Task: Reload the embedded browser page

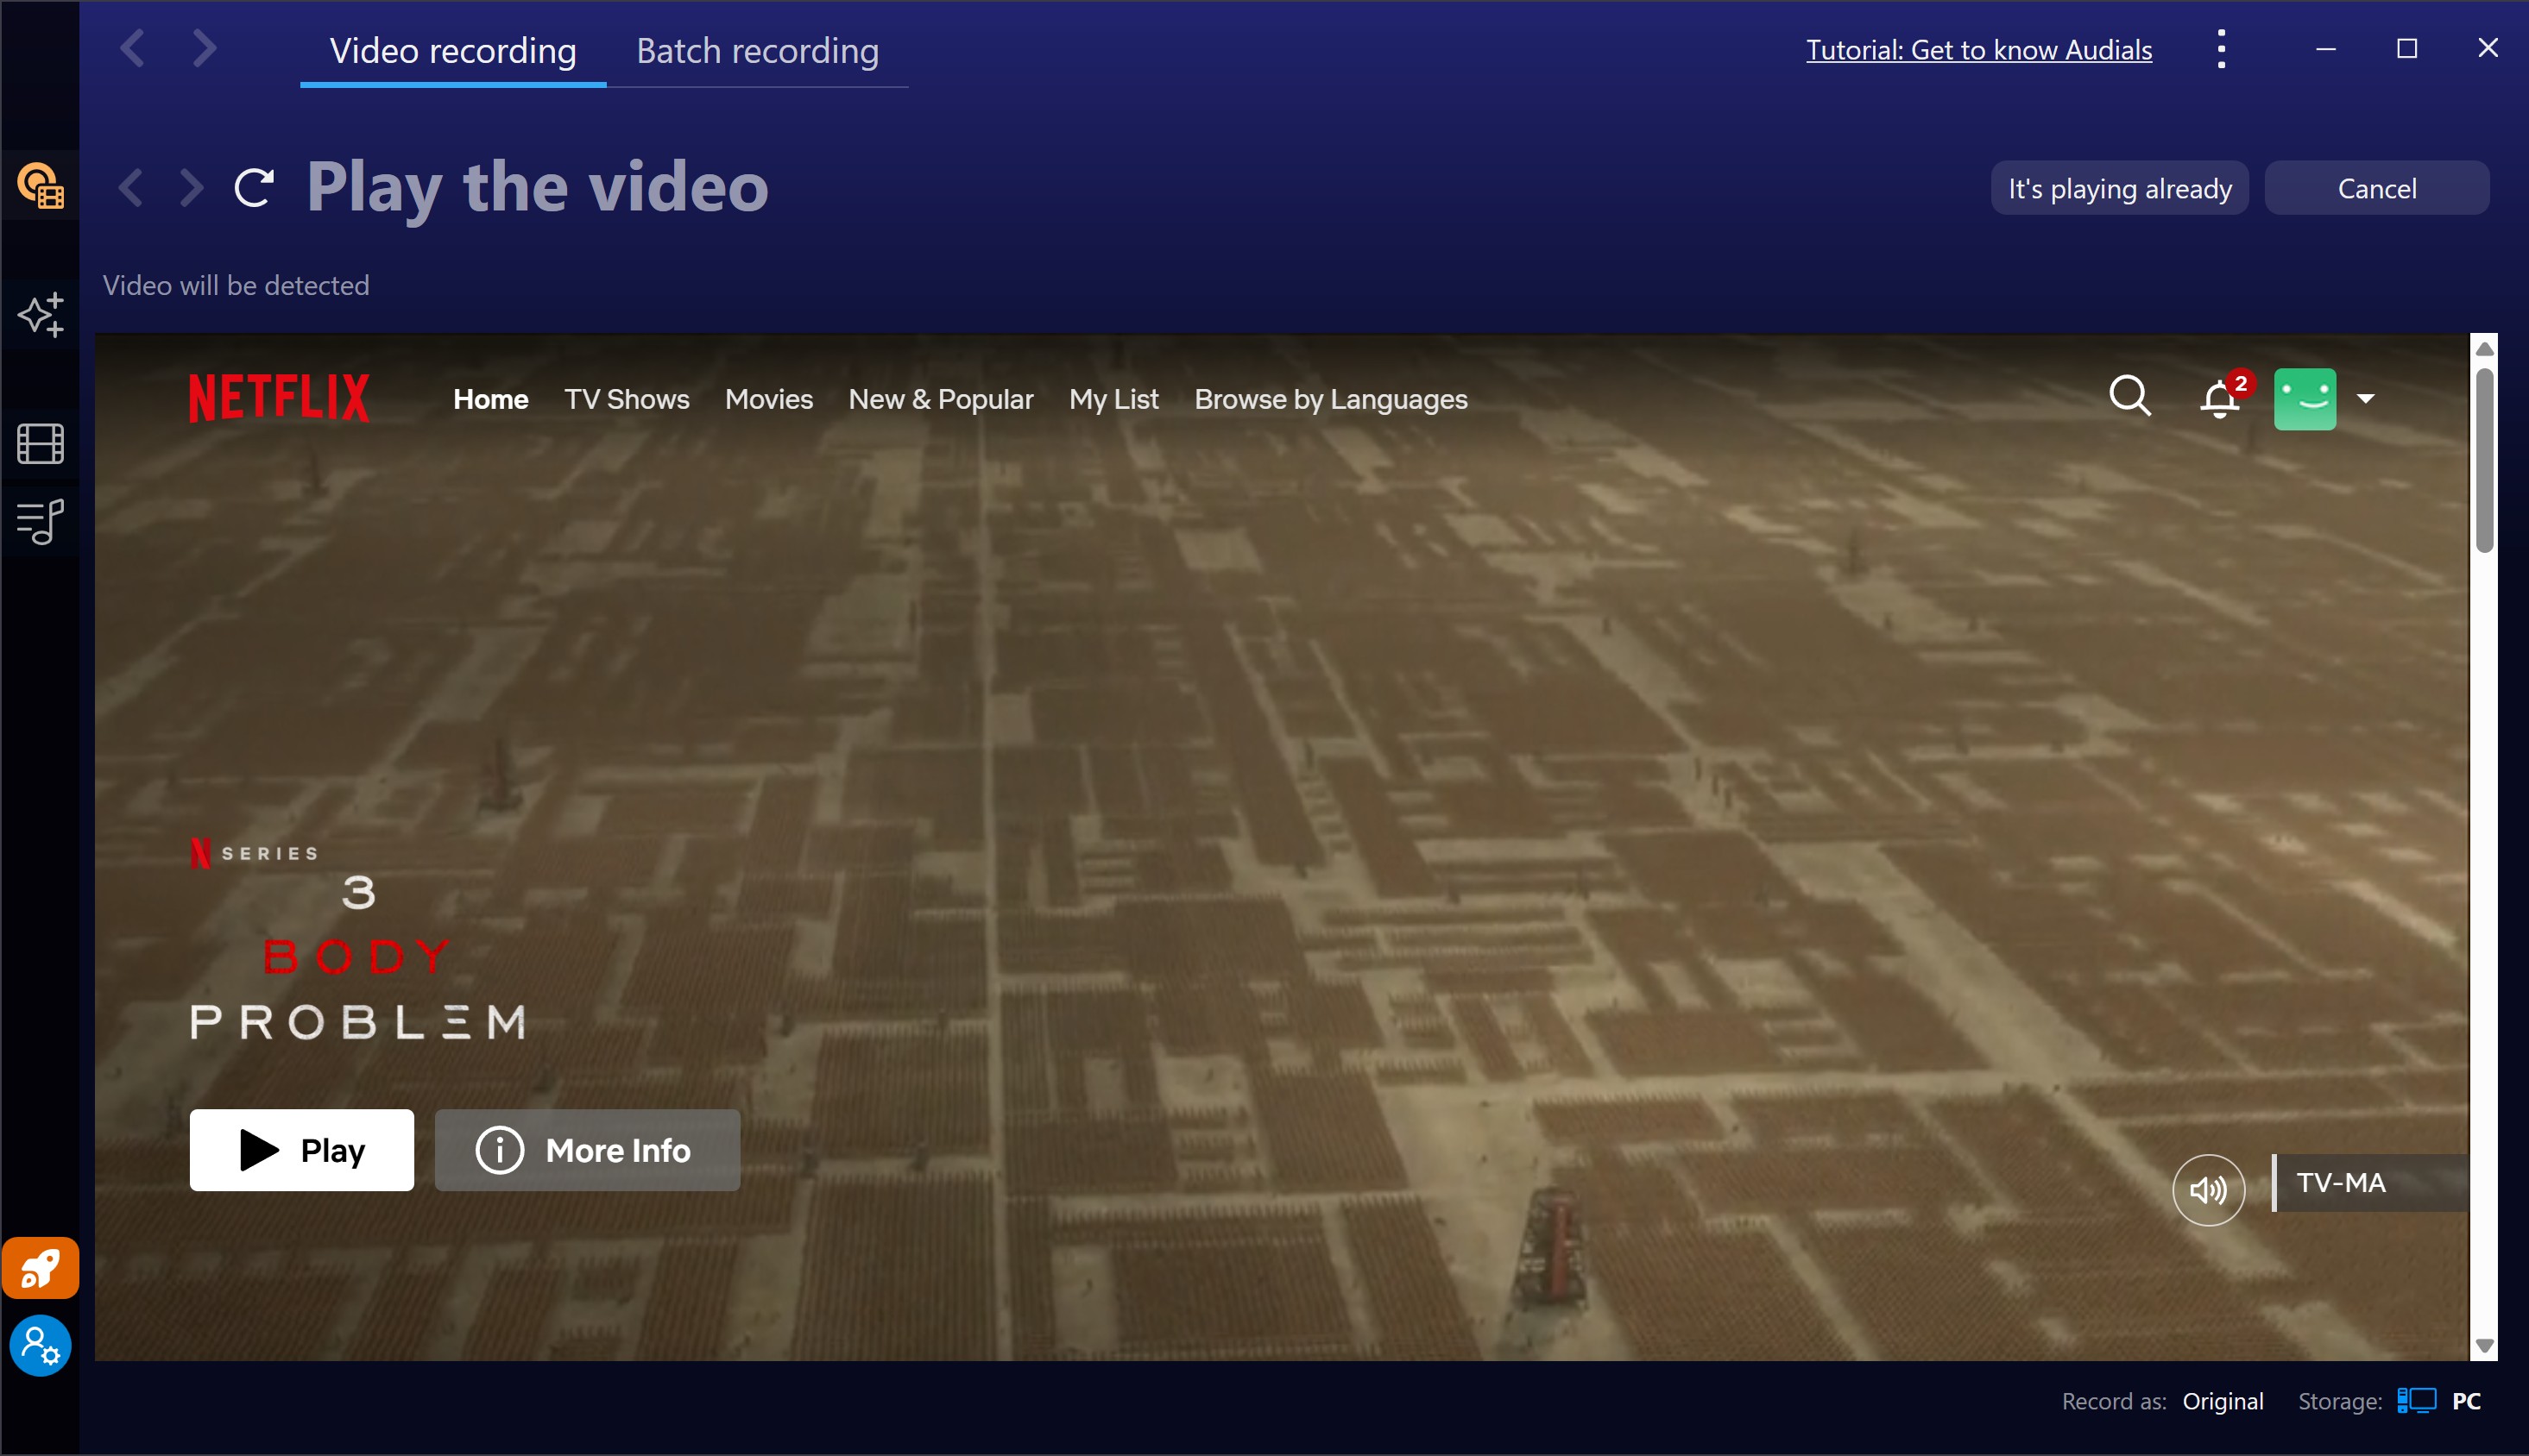Action: [x=254, y=188]
